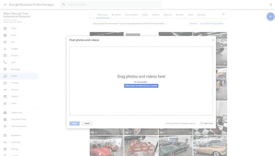Open the gold classic car photo thumbnail
275x156 pixels.
click(210, 146)
